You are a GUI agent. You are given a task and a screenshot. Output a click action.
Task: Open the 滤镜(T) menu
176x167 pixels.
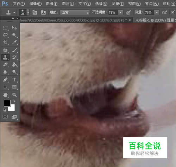[118, 4]
